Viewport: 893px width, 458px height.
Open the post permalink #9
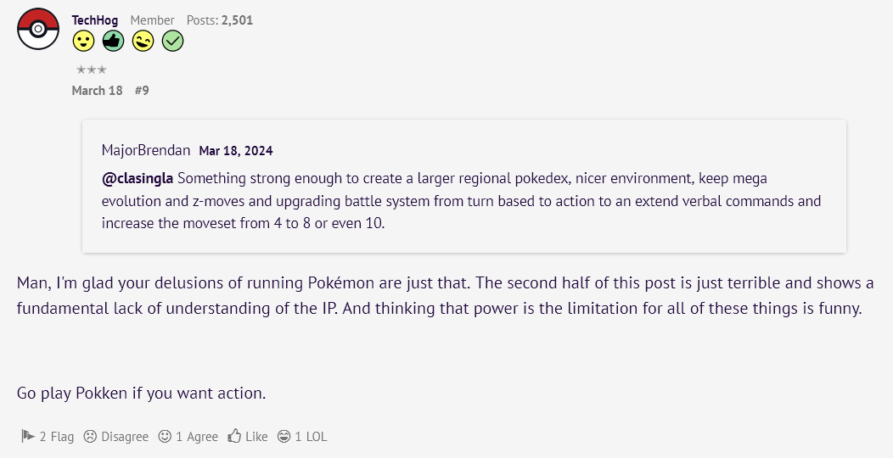click(142, 91)
